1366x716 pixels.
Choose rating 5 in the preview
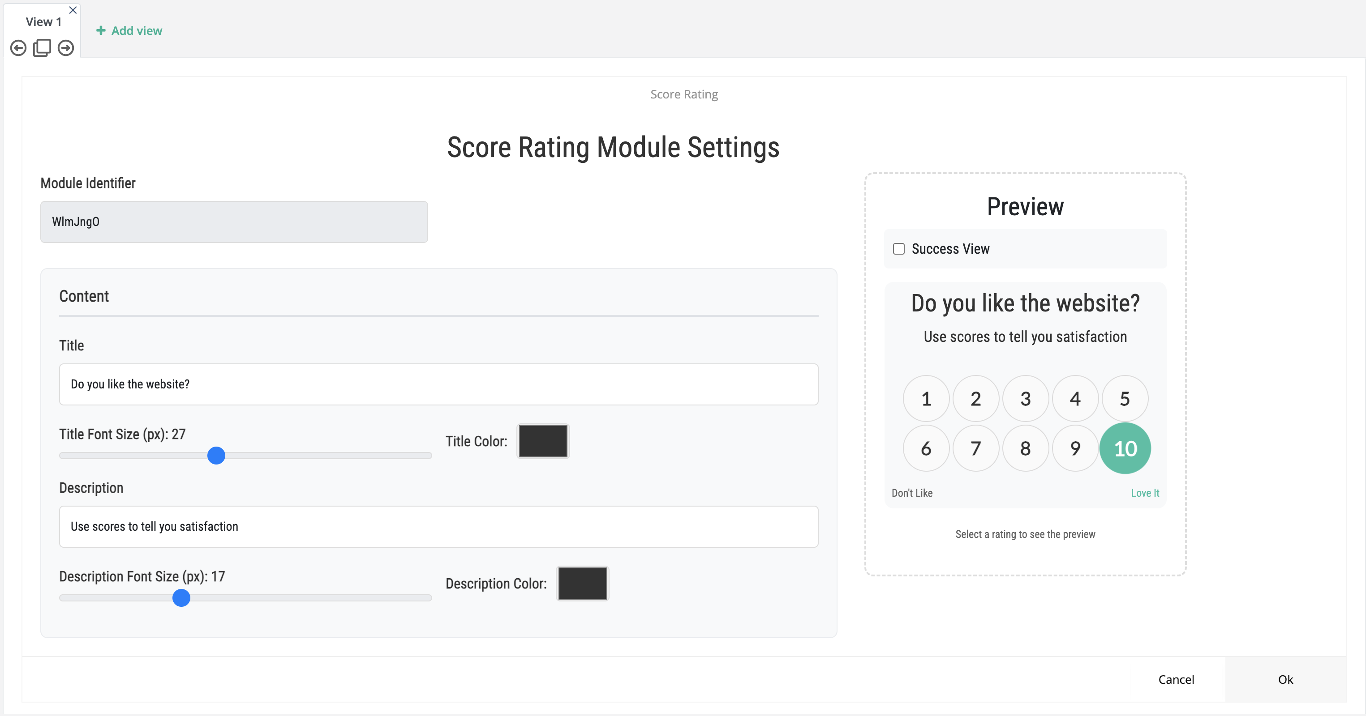1125,399
